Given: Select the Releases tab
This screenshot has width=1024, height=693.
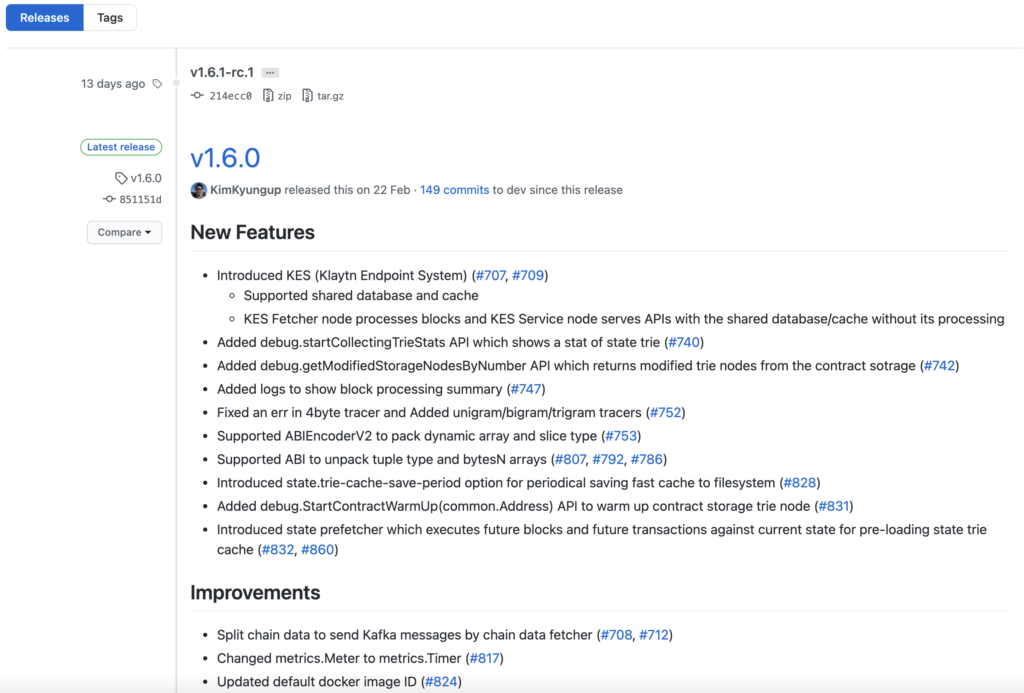Looking at the screenshot, I should click(44, 18).
